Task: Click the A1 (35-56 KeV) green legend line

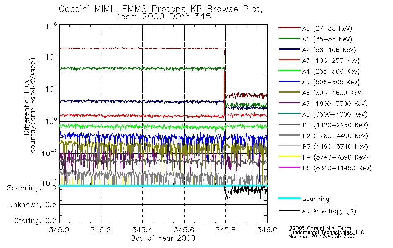Action: [289, 38]
